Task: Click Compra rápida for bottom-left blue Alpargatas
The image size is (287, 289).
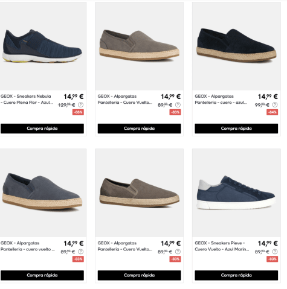Action: tap(42, 275)
